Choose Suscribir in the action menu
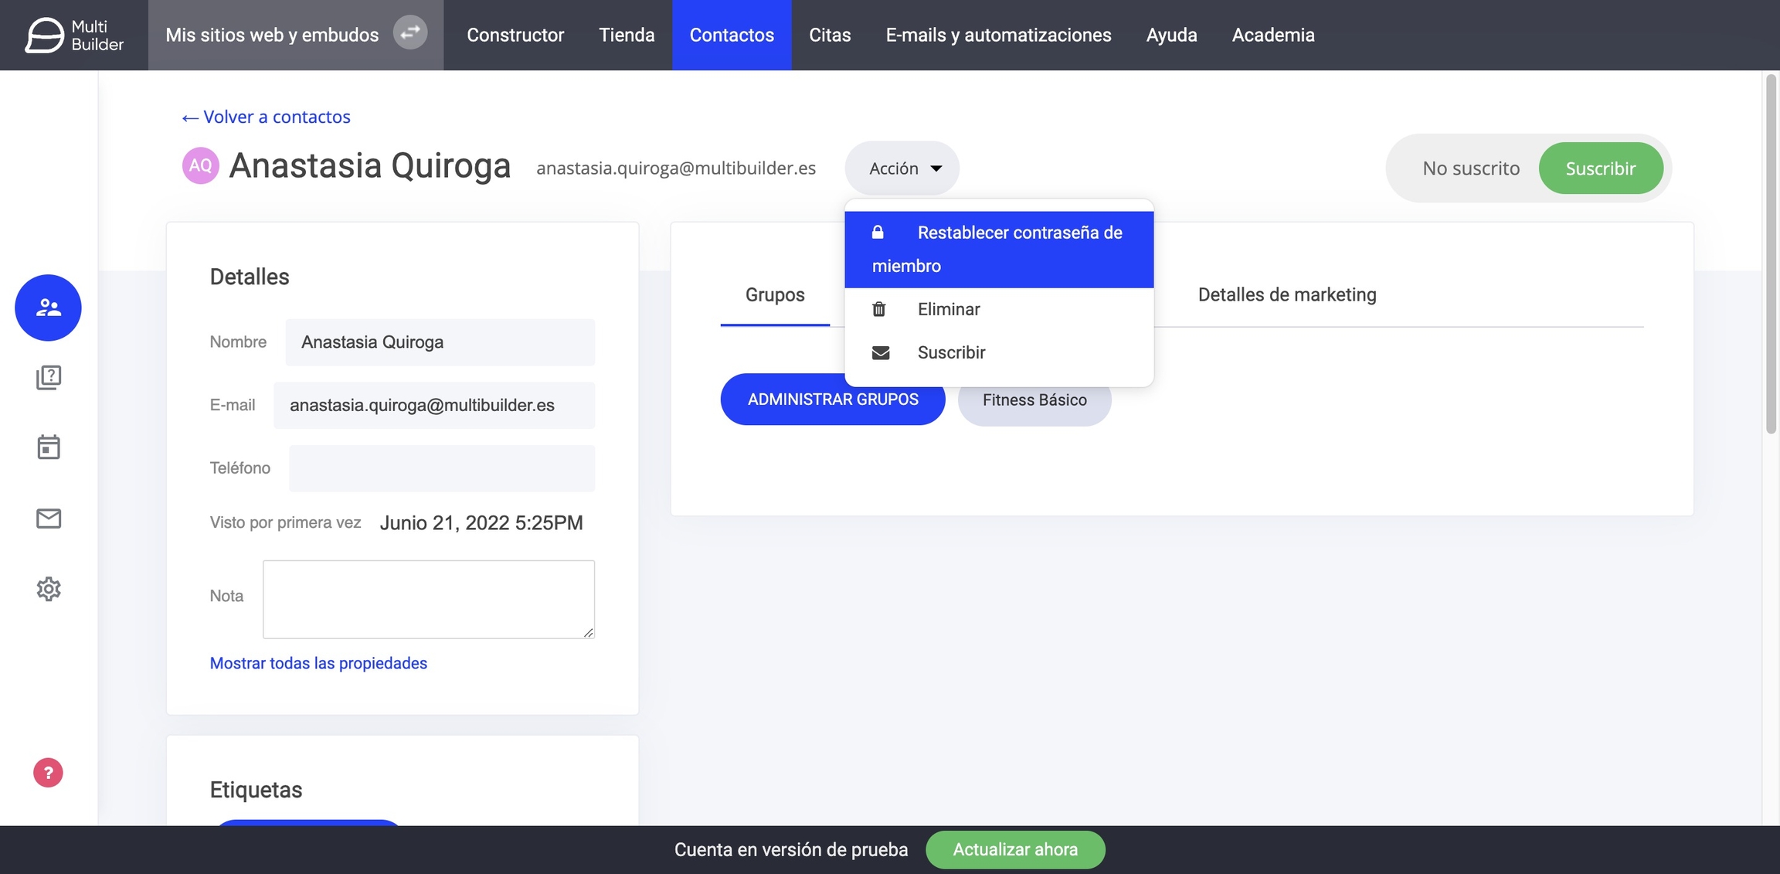The width and height of the screenshot is (1780, 874). point(951,352)
